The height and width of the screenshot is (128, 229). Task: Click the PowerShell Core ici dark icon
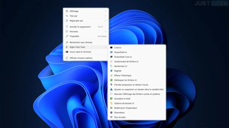[x=111, y=57]
